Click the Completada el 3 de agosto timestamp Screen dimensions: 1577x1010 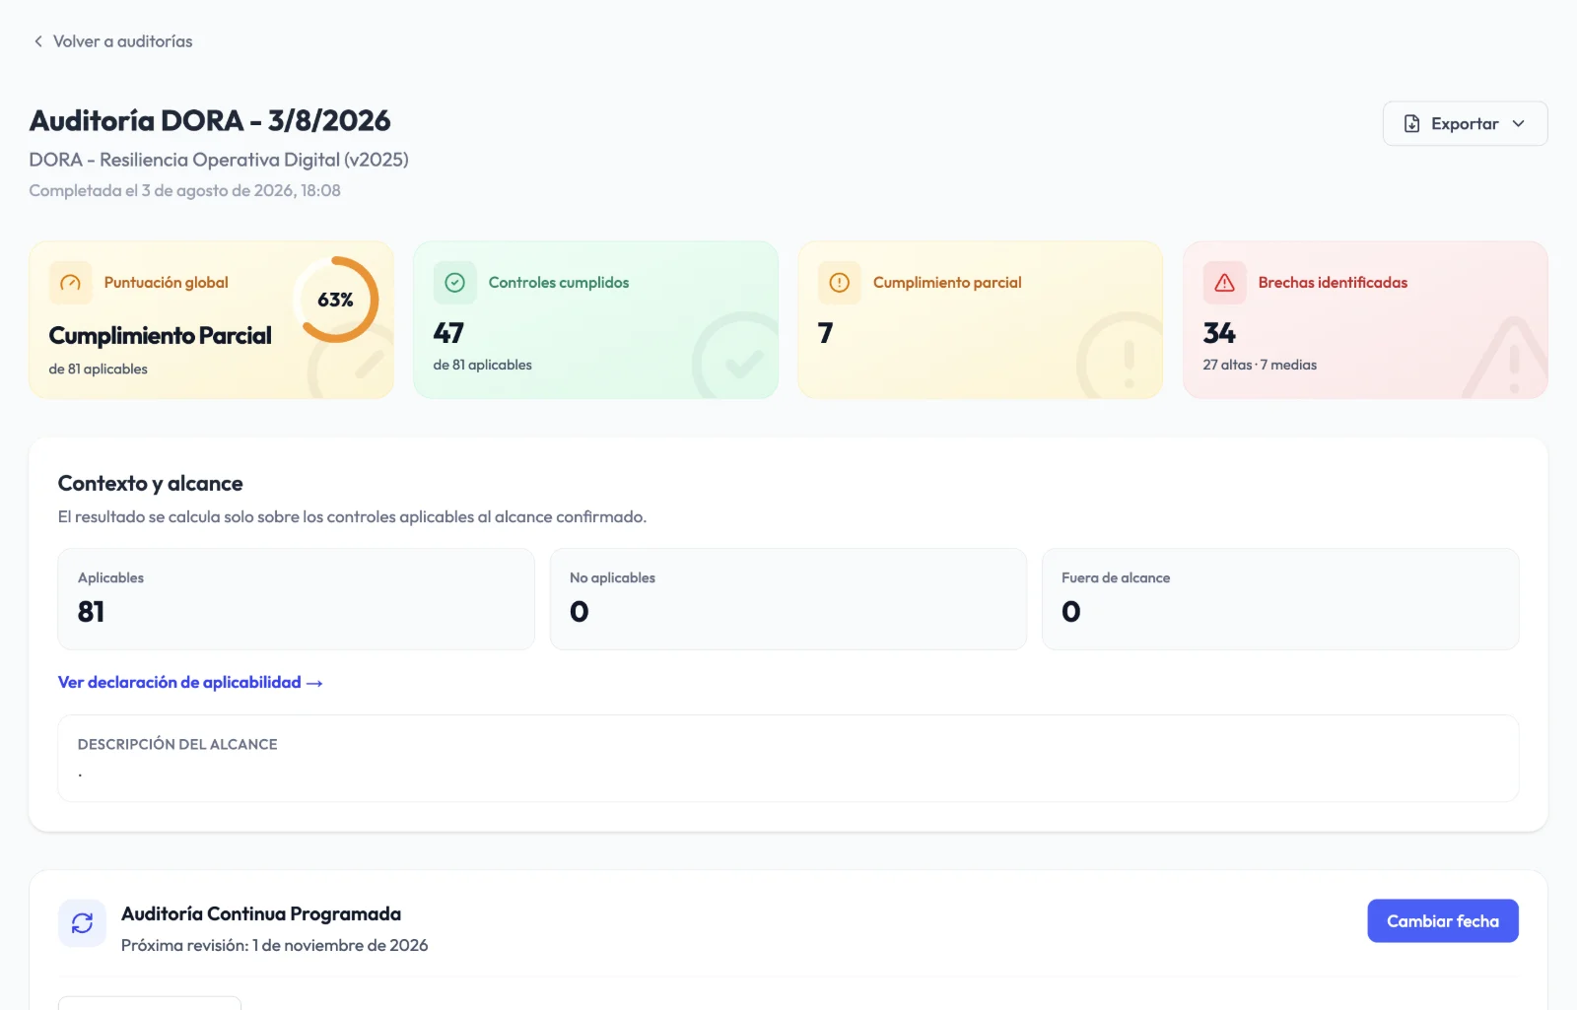coord(185,191)
